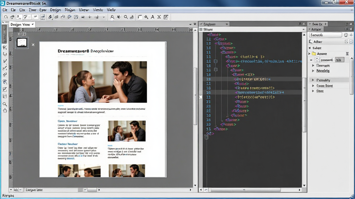The width and height of the screenshot is (355, 199).
Task: Toggle the layout panel toolbar button
Action: [43, 17]
